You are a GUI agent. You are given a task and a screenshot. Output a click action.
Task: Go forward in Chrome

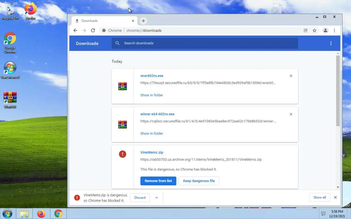[84, 30]
